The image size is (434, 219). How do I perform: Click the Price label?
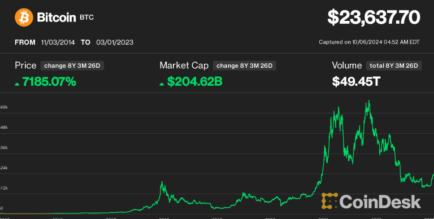coord(25,65)
